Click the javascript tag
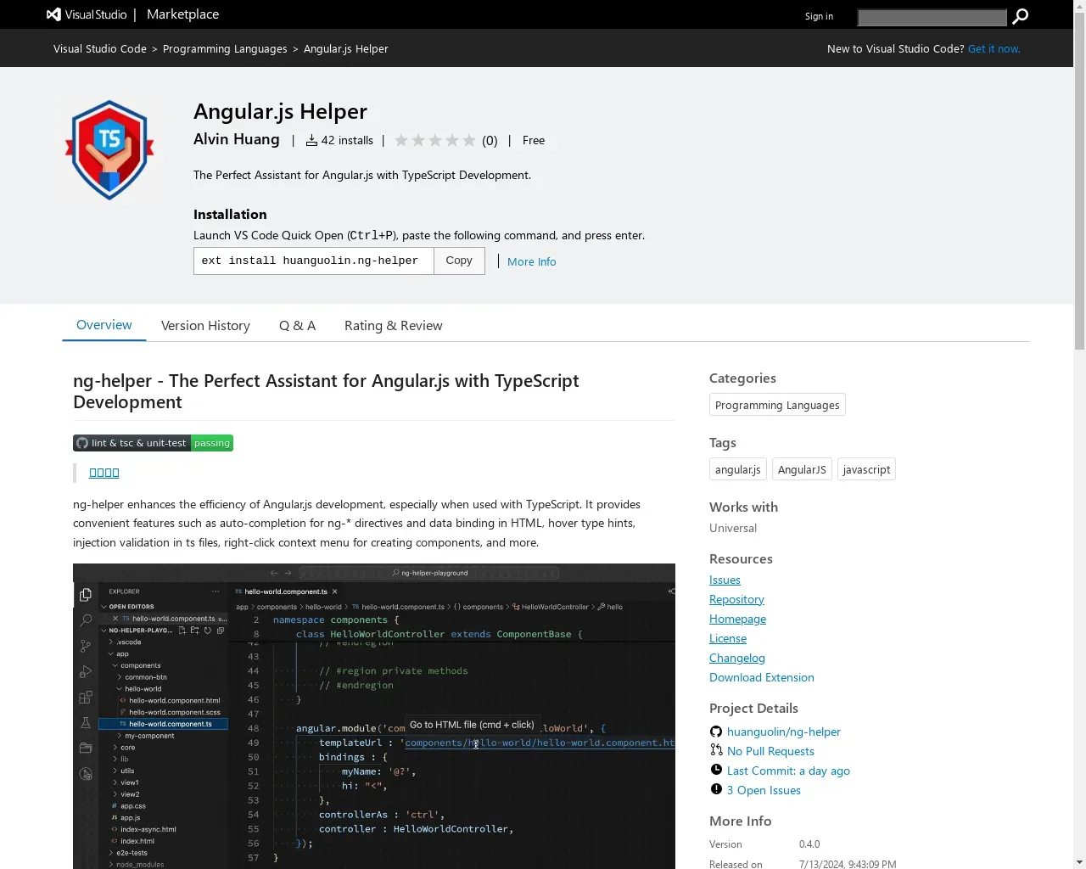 point(866,469)
